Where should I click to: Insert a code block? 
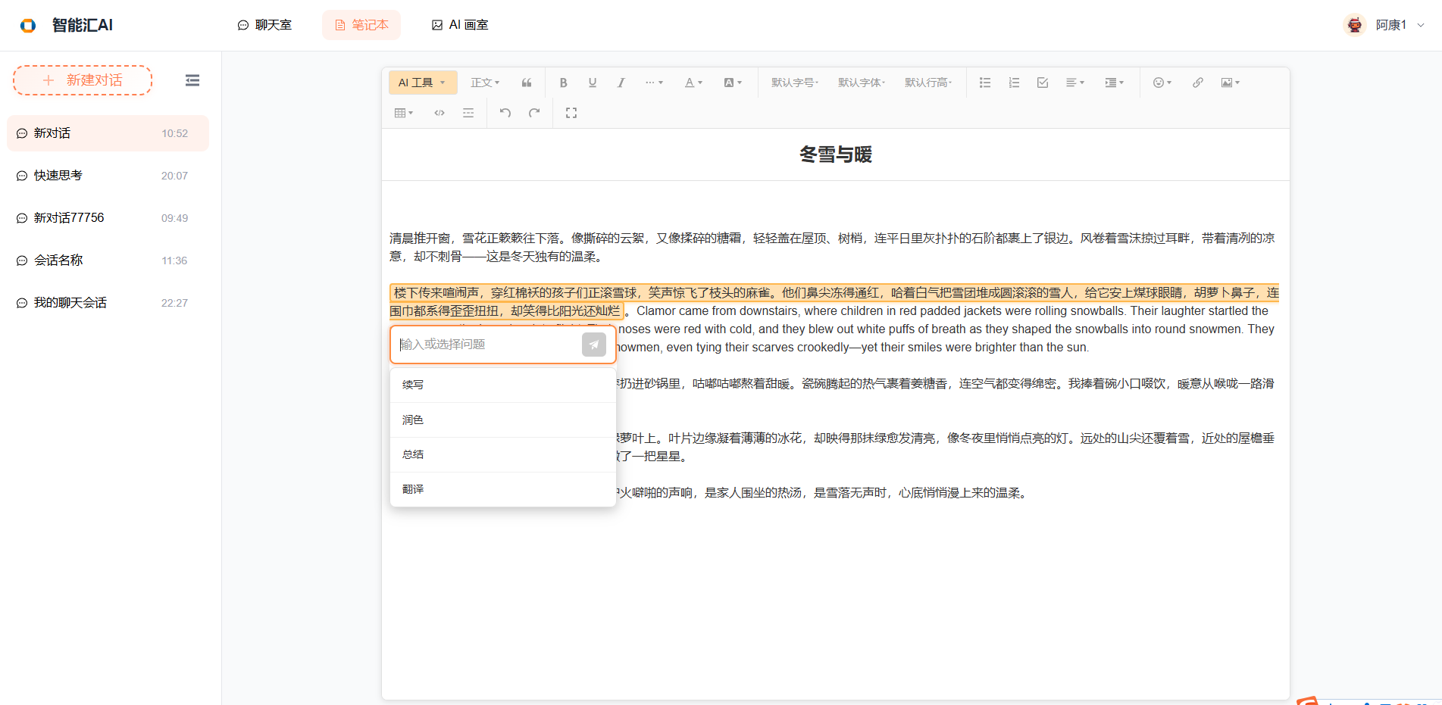pyautogui.click(x=439, y=112)
